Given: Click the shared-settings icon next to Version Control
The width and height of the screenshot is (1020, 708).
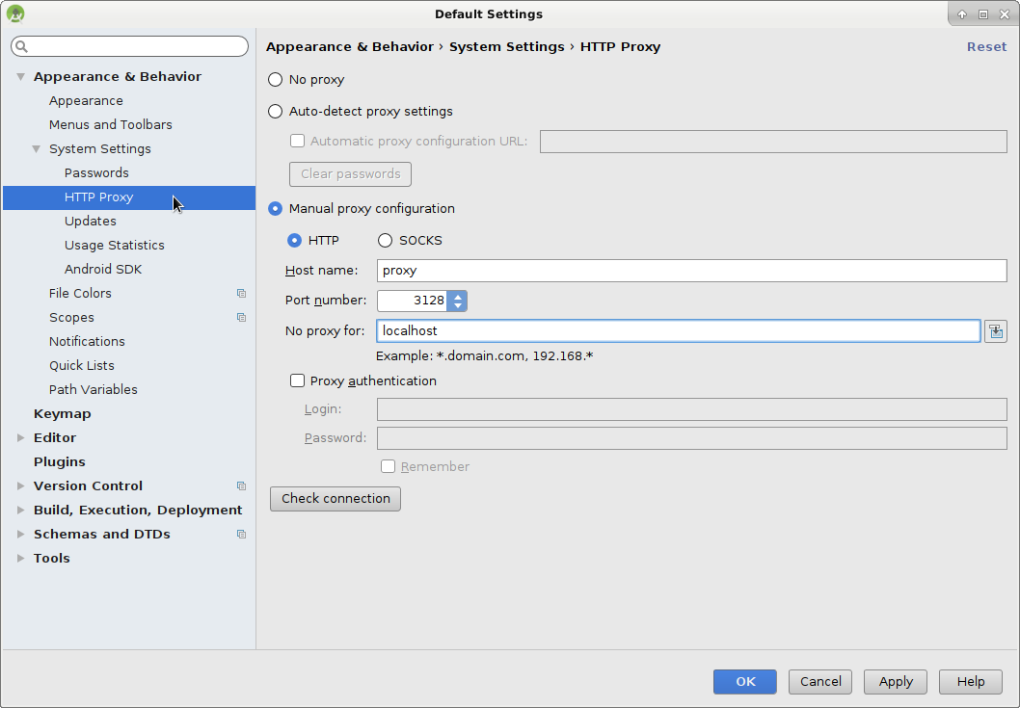Looking at the screenshot, I should click(x=241, y=485).
